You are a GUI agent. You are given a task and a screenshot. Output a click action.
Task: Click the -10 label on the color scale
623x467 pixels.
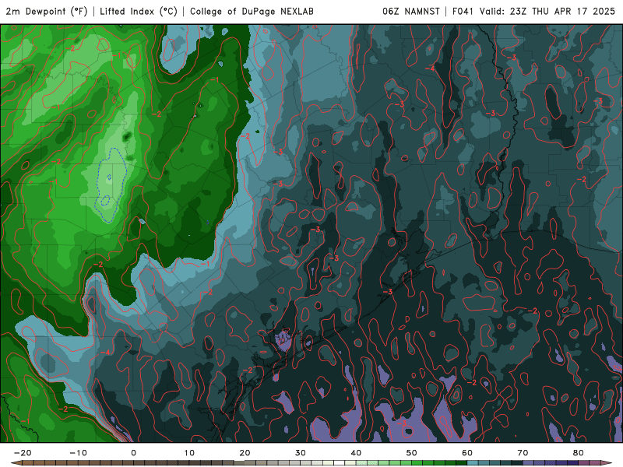(78, 453)
